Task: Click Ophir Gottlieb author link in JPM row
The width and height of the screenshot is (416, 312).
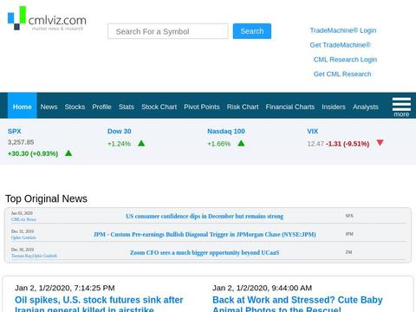Action: point(23,237)
